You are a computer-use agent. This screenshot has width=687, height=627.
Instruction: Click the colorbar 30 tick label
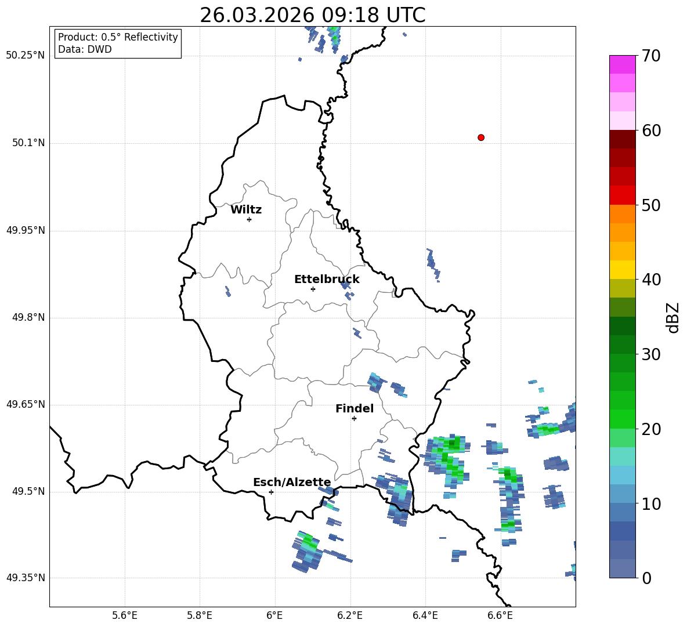651,354
